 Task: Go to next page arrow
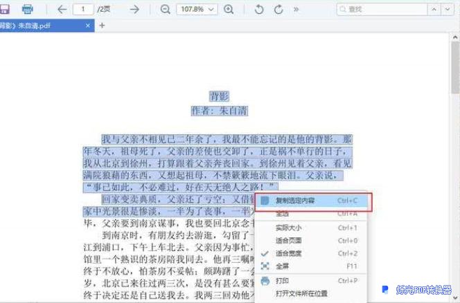pos(134,10)
